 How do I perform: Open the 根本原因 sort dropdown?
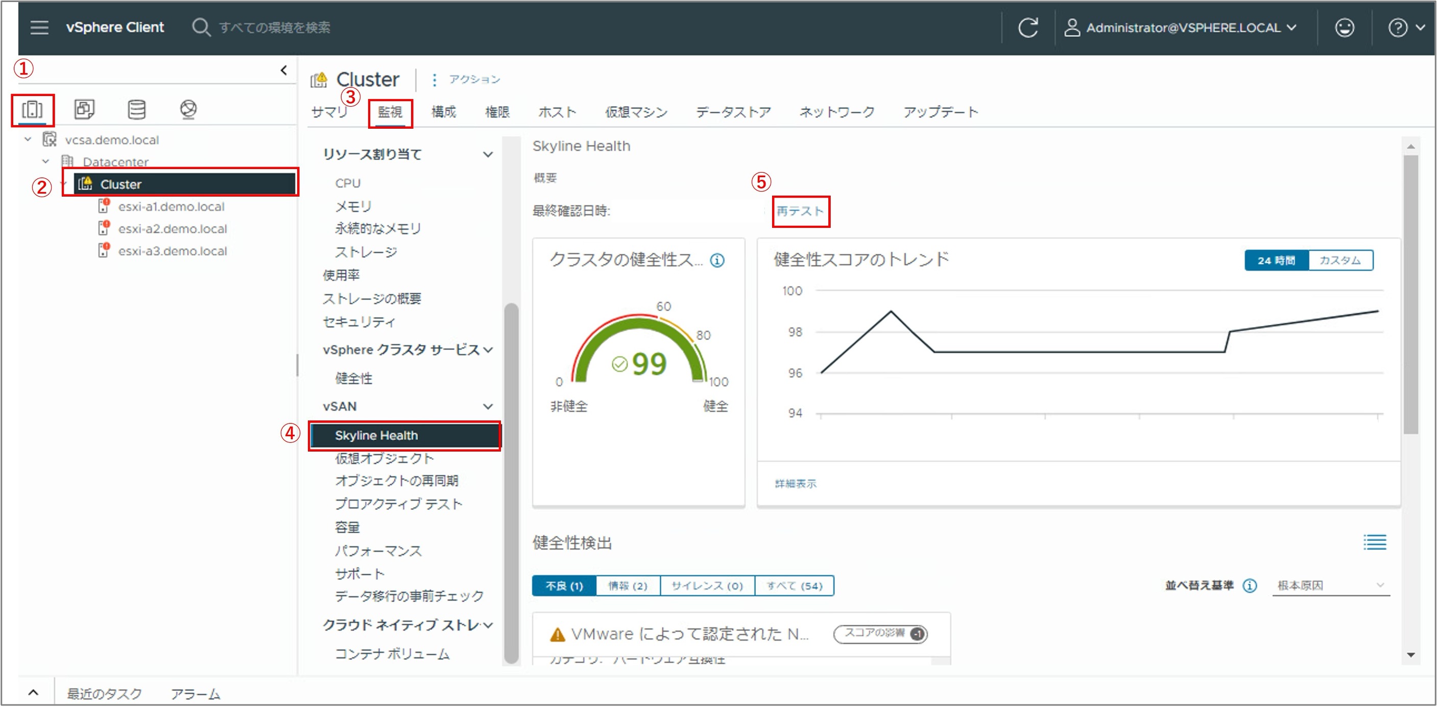tap(1330, 585)
